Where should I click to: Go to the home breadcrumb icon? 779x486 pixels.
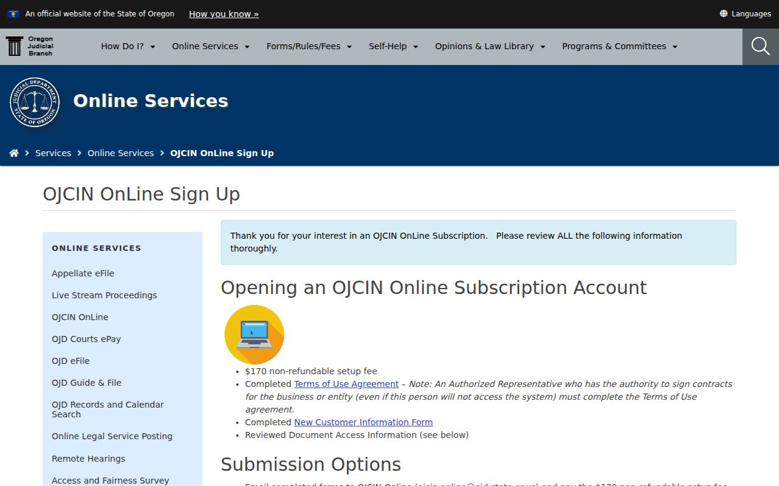coord(14,153)
